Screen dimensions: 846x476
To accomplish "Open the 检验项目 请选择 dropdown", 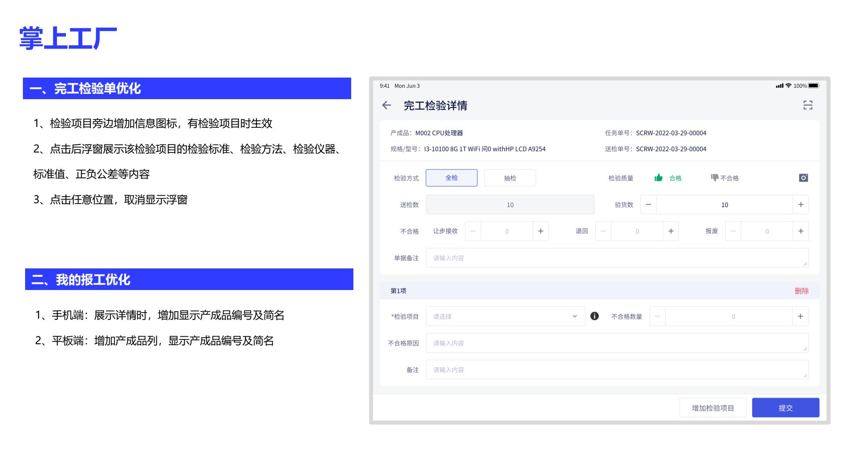I will (x=505, y=316).
